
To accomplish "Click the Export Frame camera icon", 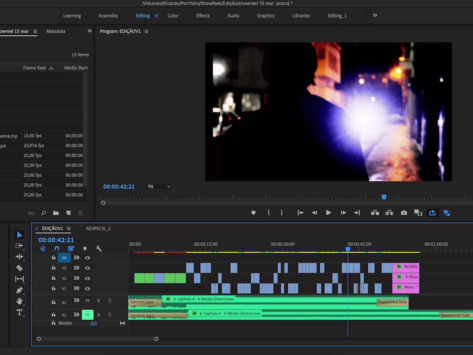I will [x=403, y=213].
